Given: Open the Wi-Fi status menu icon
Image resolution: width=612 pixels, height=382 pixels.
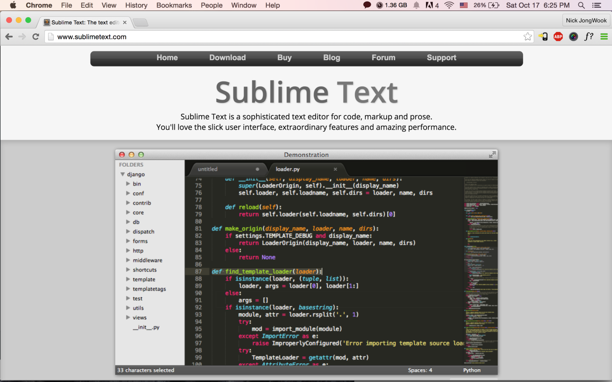Looking at the screenshot, I should tap(449, 6).
